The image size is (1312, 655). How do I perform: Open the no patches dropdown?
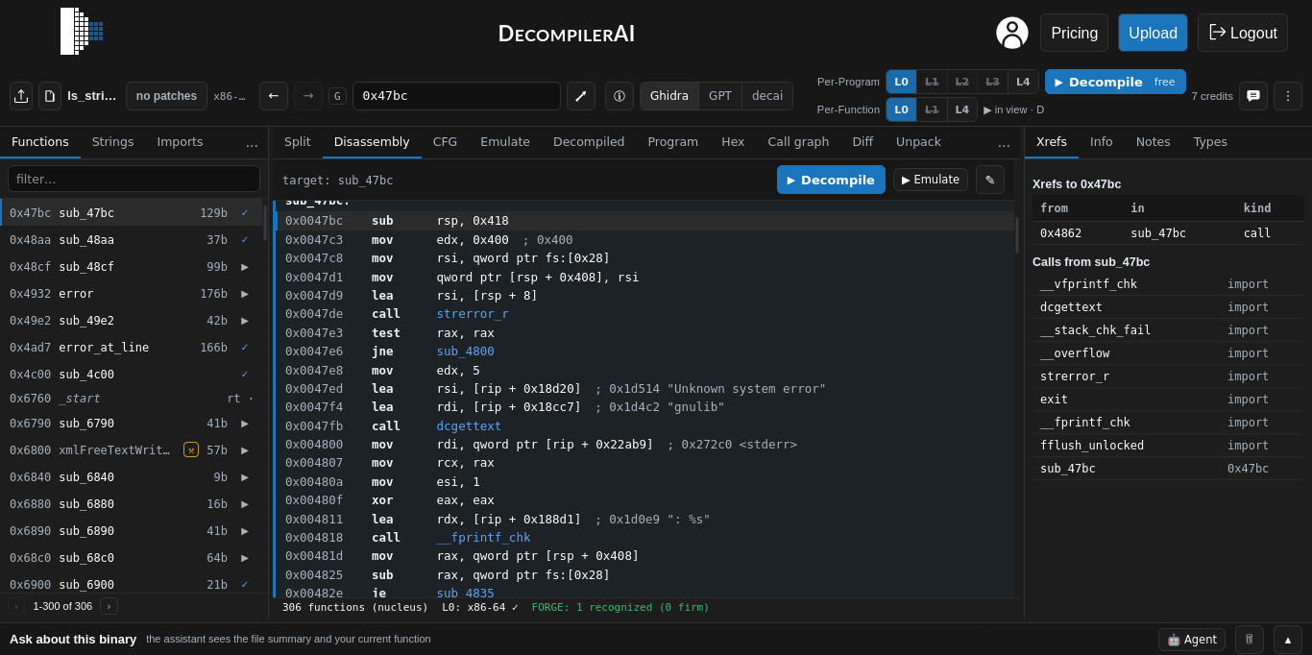click(166, 96)
